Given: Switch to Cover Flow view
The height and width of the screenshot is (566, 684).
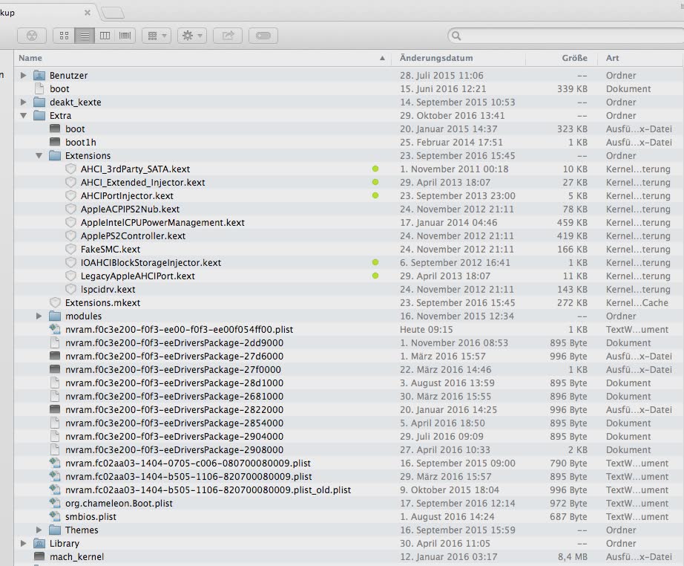Looking at the screenshot, I should pos(125,35).
